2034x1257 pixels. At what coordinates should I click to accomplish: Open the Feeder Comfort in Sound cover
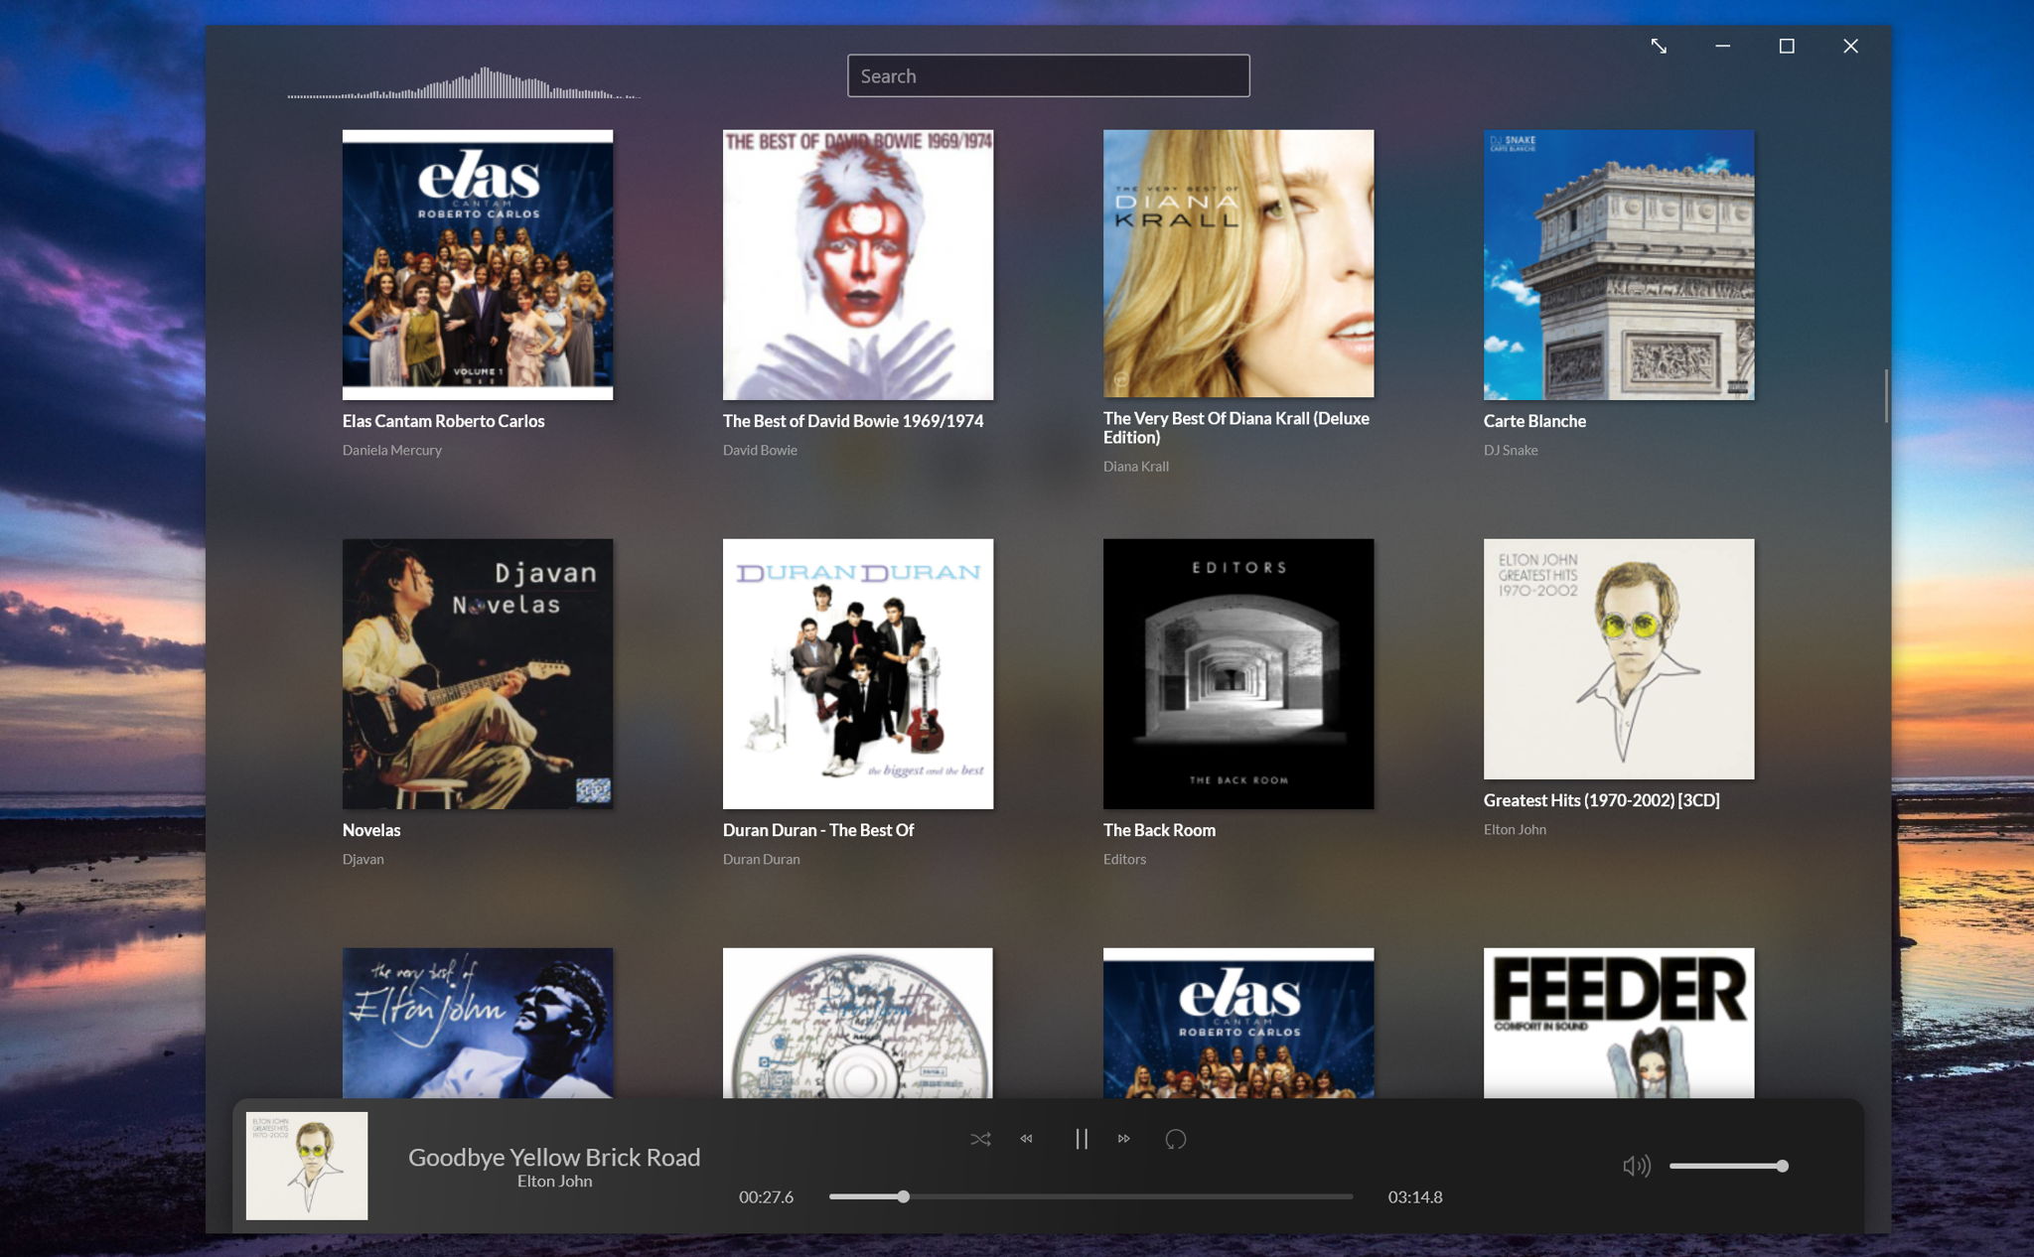[x=1619, y=1023]
